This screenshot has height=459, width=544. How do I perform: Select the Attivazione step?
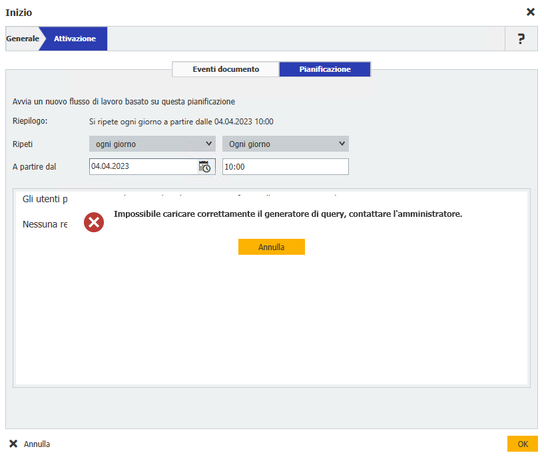click(x=75, y=39)
